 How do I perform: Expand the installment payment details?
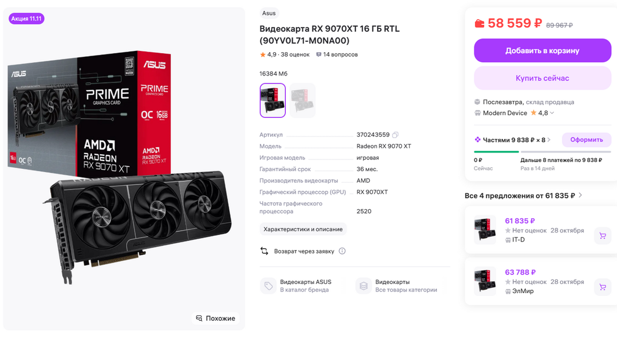tap(549, 139)
